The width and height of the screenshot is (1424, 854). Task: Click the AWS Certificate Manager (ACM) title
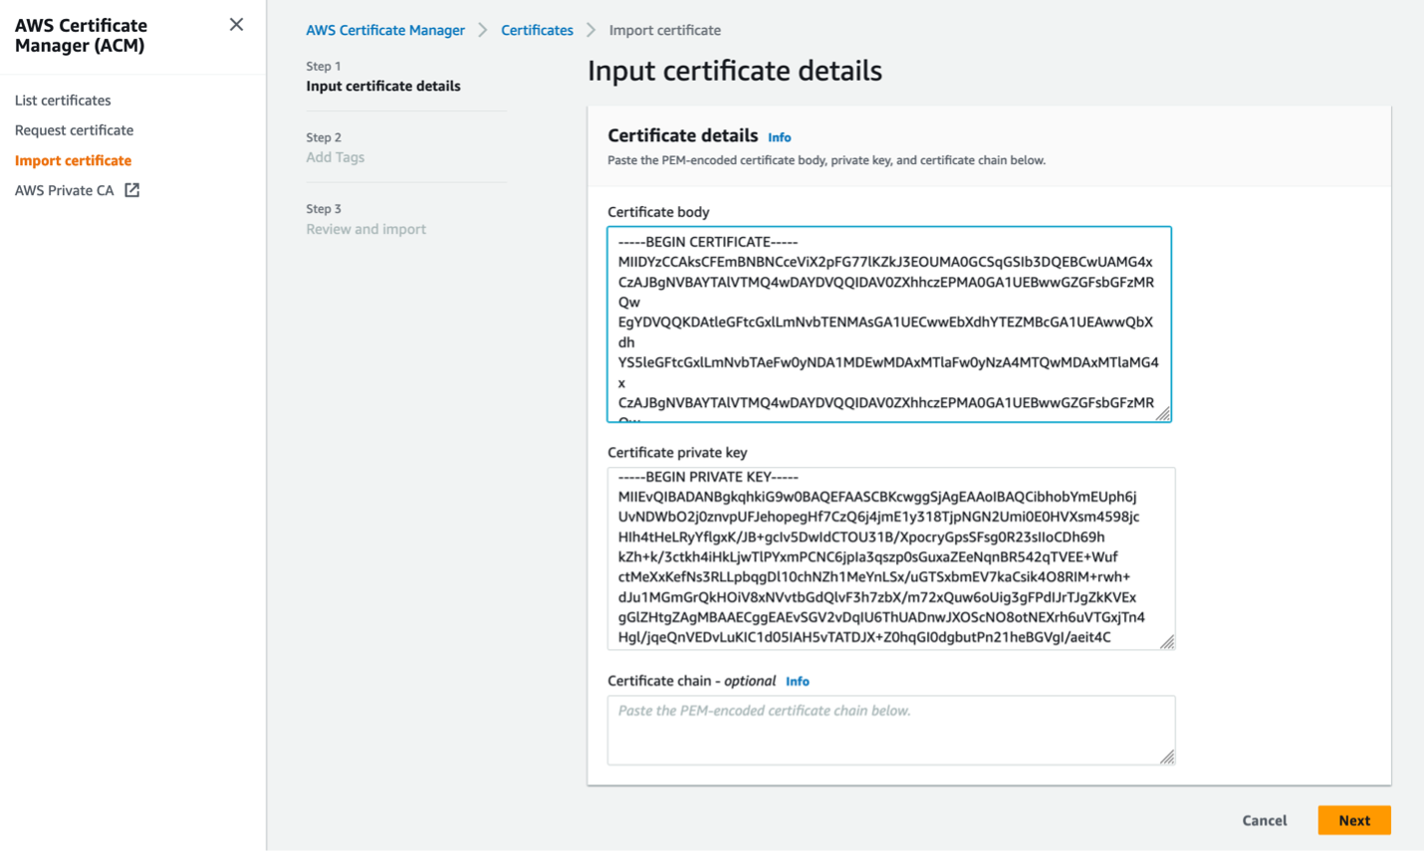point(81,36)
